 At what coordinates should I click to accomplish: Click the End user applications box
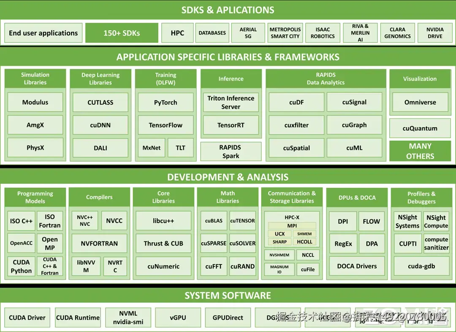pyautogui.click(x=43, y=32)
